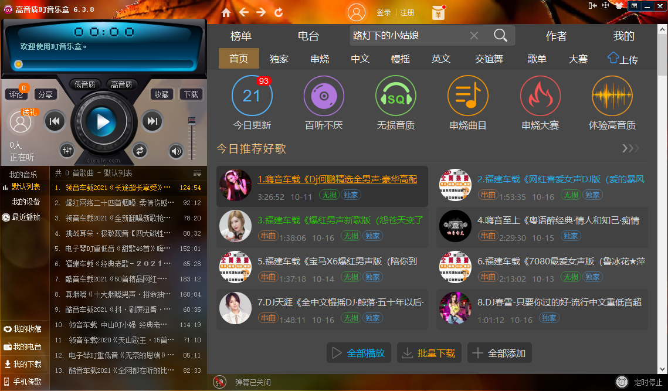This screenshot has width=668, height=391.
Task: Open 串烧大赛 via the flame icon
Action: [540, 95]
